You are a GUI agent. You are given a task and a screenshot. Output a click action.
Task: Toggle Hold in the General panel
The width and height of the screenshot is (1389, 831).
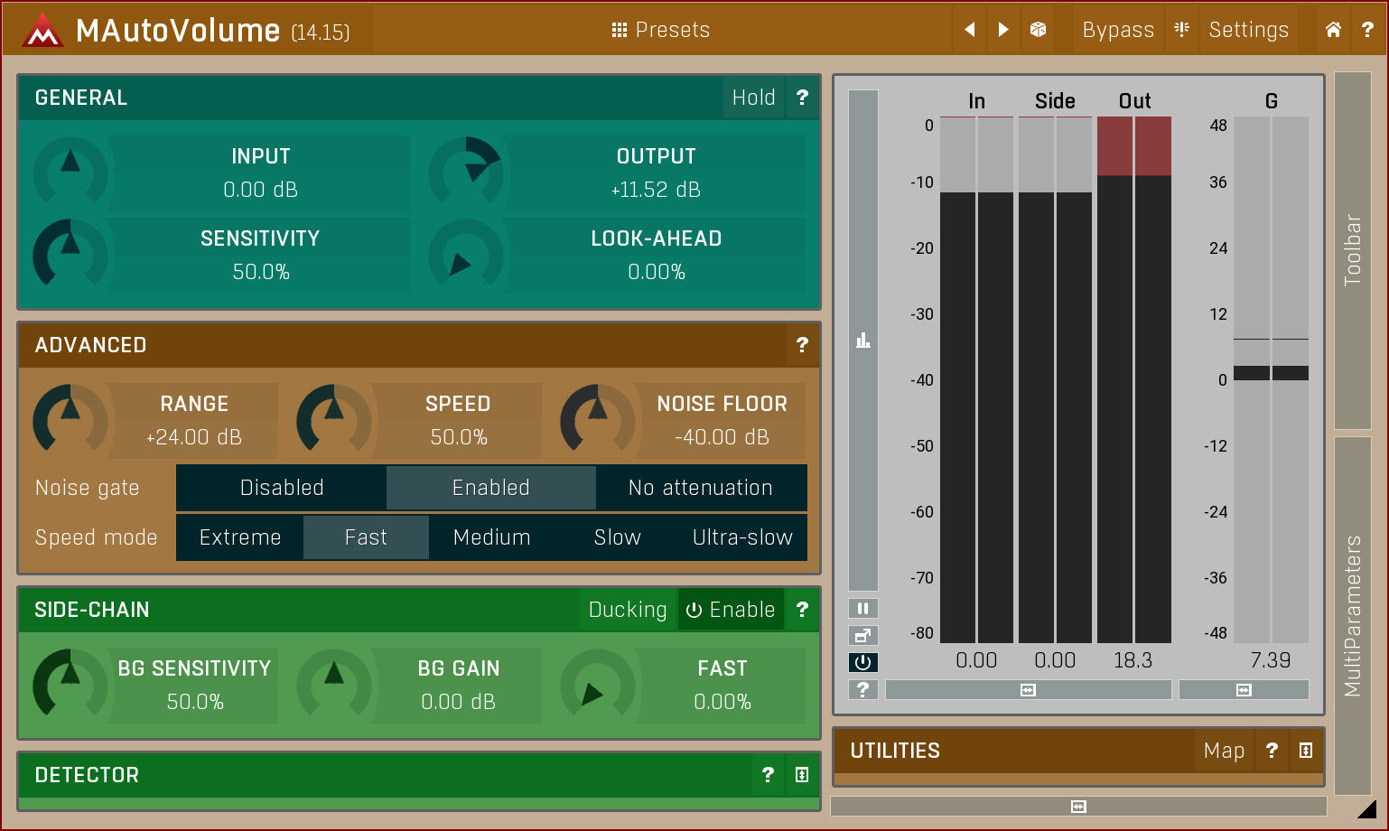pos(753,98)
